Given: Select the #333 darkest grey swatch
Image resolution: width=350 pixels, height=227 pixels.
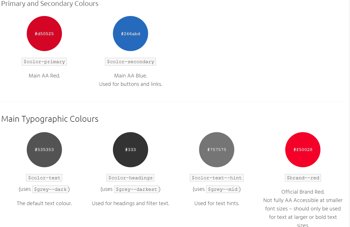Looking at the screenshot, I should click(x=130, y=150).
